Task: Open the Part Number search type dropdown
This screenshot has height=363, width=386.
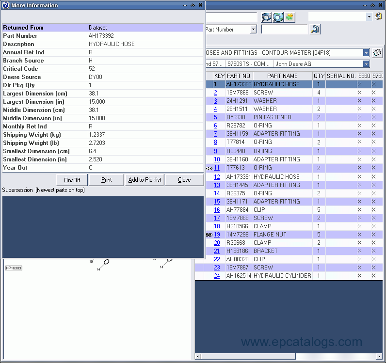Action: coord(253,30)
